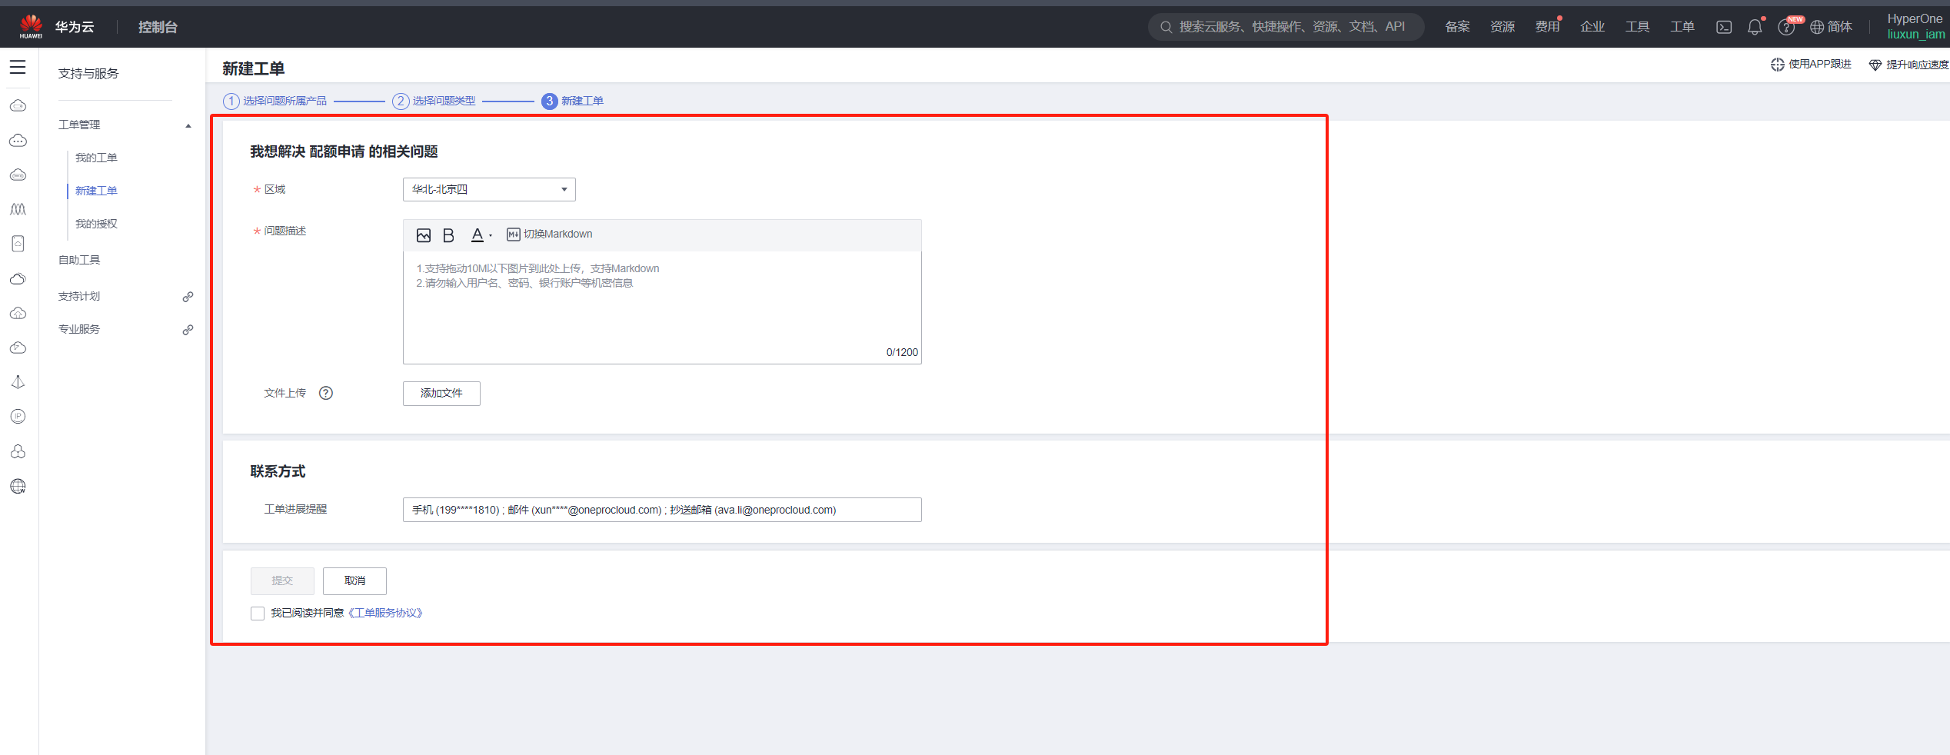Screen dimensions: 1950x755
Task: Open 我的授权 in the sidebar
Action: 96,224
